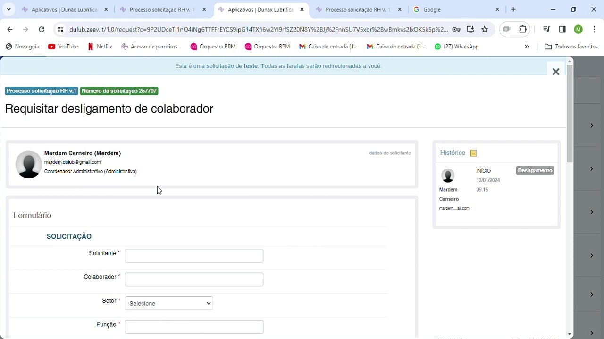The image size is (604, 339).
Task: Collapse the Histórico panel
Action: click(474, 153)
